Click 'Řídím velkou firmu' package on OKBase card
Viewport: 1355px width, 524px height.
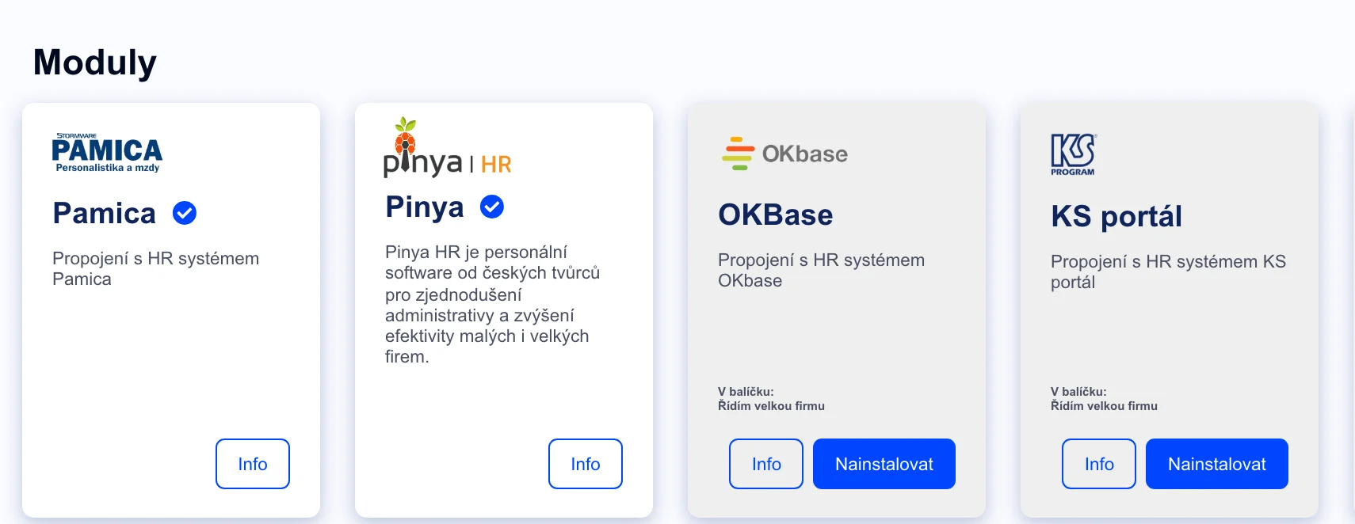click(771, 405)
